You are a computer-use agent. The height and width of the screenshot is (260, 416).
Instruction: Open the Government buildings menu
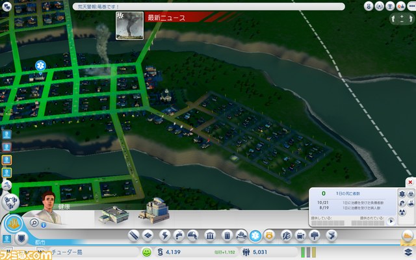(210, 235)
